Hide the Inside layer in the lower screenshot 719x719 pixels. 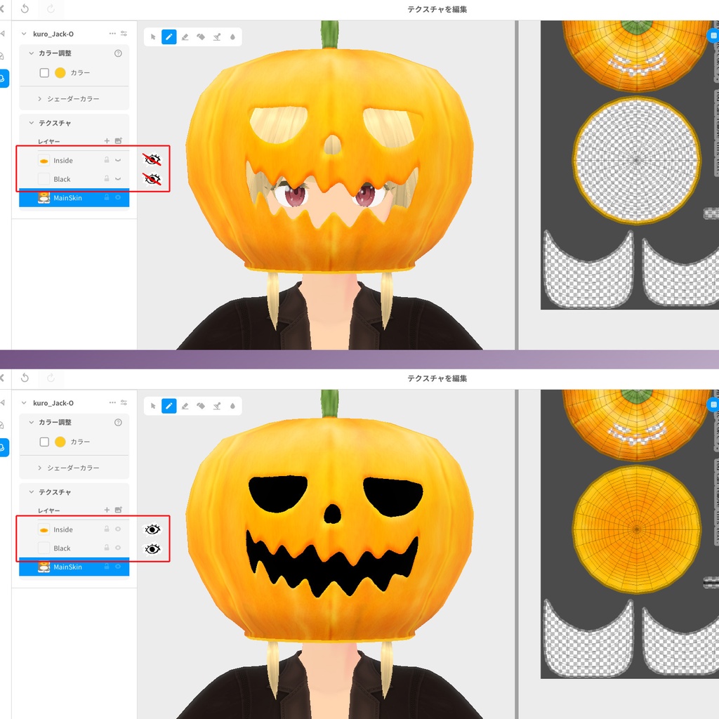118,529
